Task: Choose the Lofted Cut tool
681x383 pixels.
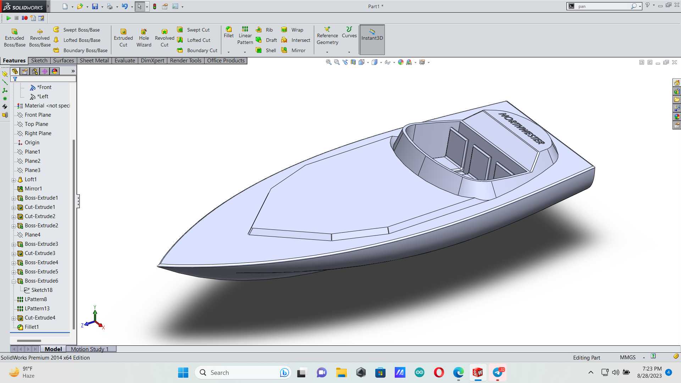Action: point(194,40)
